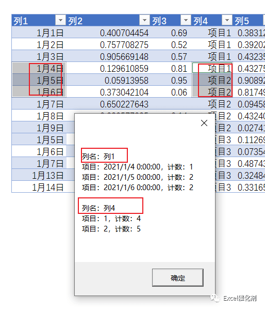Viewport: 265px width, 310px height.
Task: Select the cell 0.95 in 列3
Action: point(171,80)
